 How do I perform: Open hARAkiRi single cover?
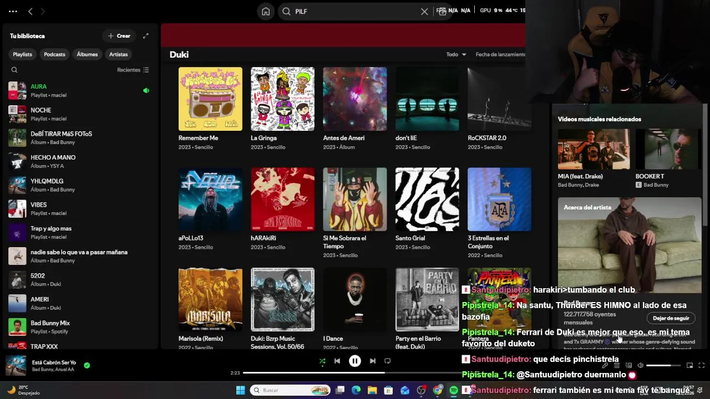[282, 199]
